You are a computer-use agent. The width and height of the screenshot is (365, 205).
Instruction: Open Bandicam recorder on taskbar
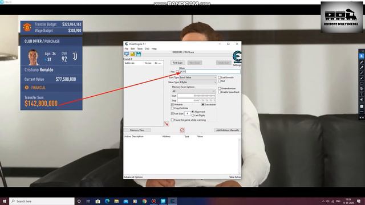153,201
